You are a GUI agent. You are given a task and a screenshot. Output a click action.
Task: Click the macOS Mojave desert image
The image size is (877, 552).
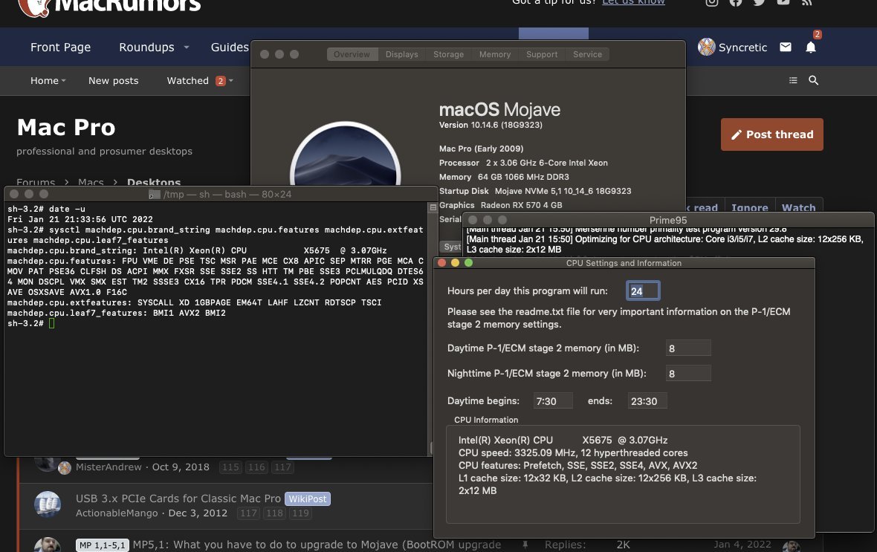(345, 154)
